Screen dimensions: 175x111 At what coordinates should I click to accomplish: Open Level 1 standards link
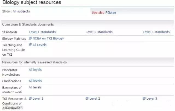point(42,32)
